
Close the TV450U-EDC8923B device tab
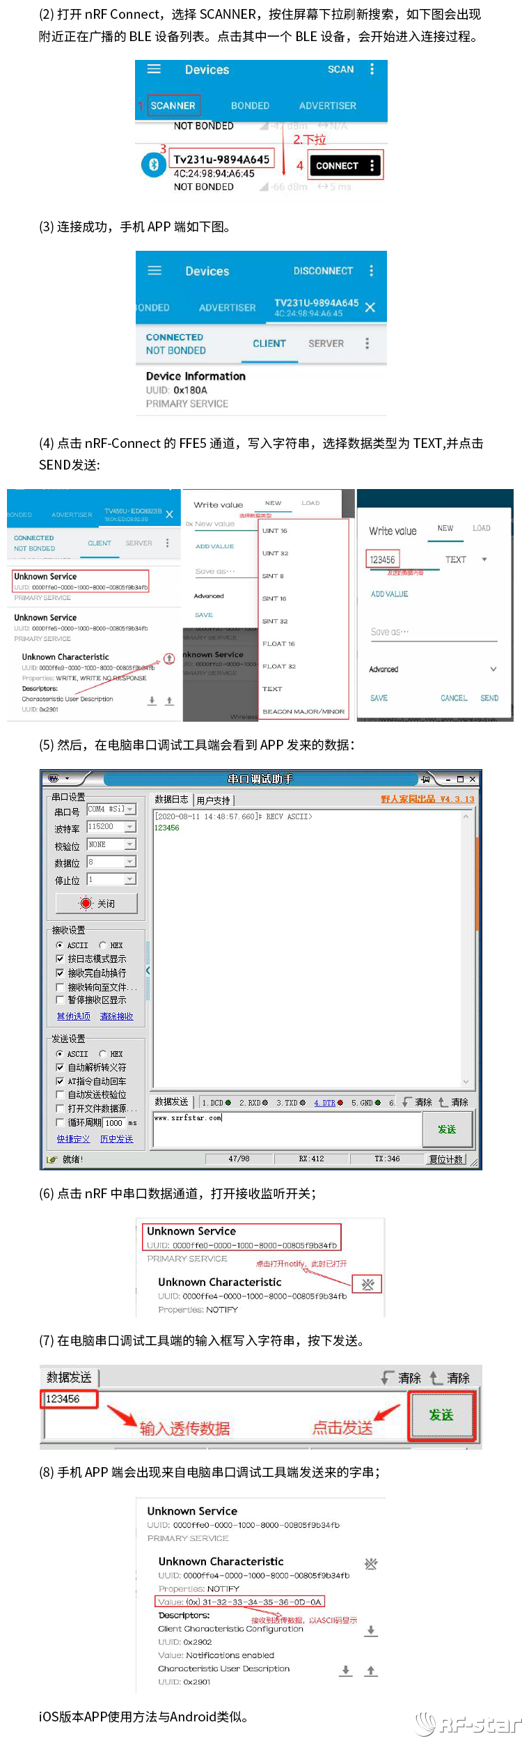pyautogui.click(x=169, y=514)
